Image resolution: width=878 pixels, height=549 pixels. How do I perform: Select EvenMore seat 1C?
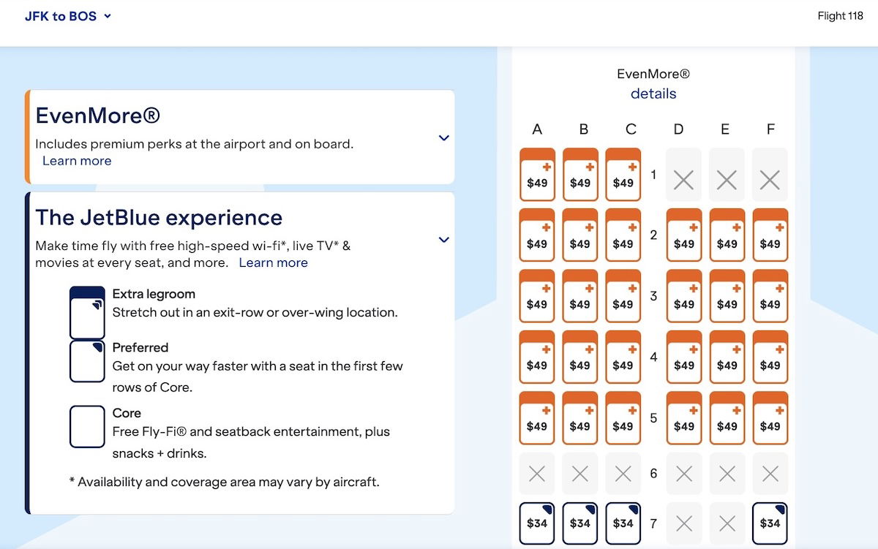(623, 175)
